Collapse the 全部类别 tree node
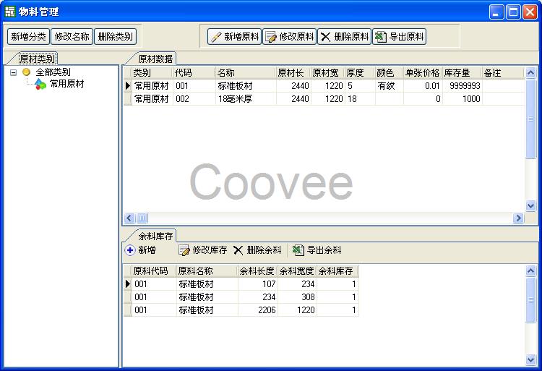This screenshot has width=542, height=371. coord(13,72)
